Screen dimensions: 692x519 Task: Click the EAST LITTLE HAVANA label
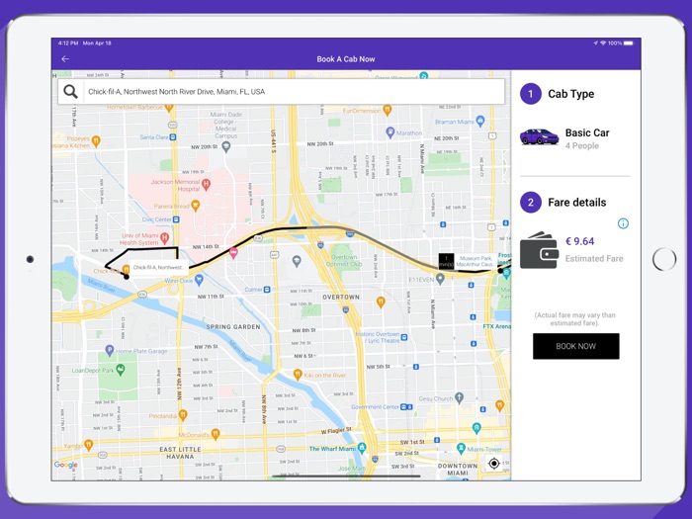point(180,453)
